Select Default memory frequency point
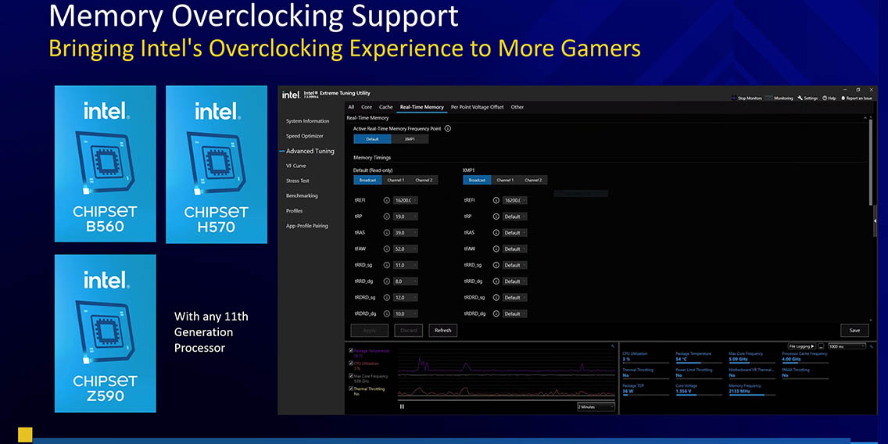The image size is (888, 444). click(x=372, y=139)
